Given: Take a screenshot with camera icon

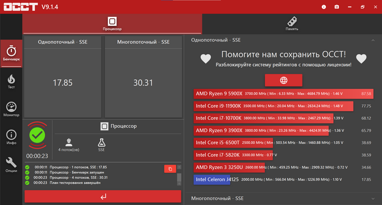Looking at the screenshot, I should [x=337, y=7].
